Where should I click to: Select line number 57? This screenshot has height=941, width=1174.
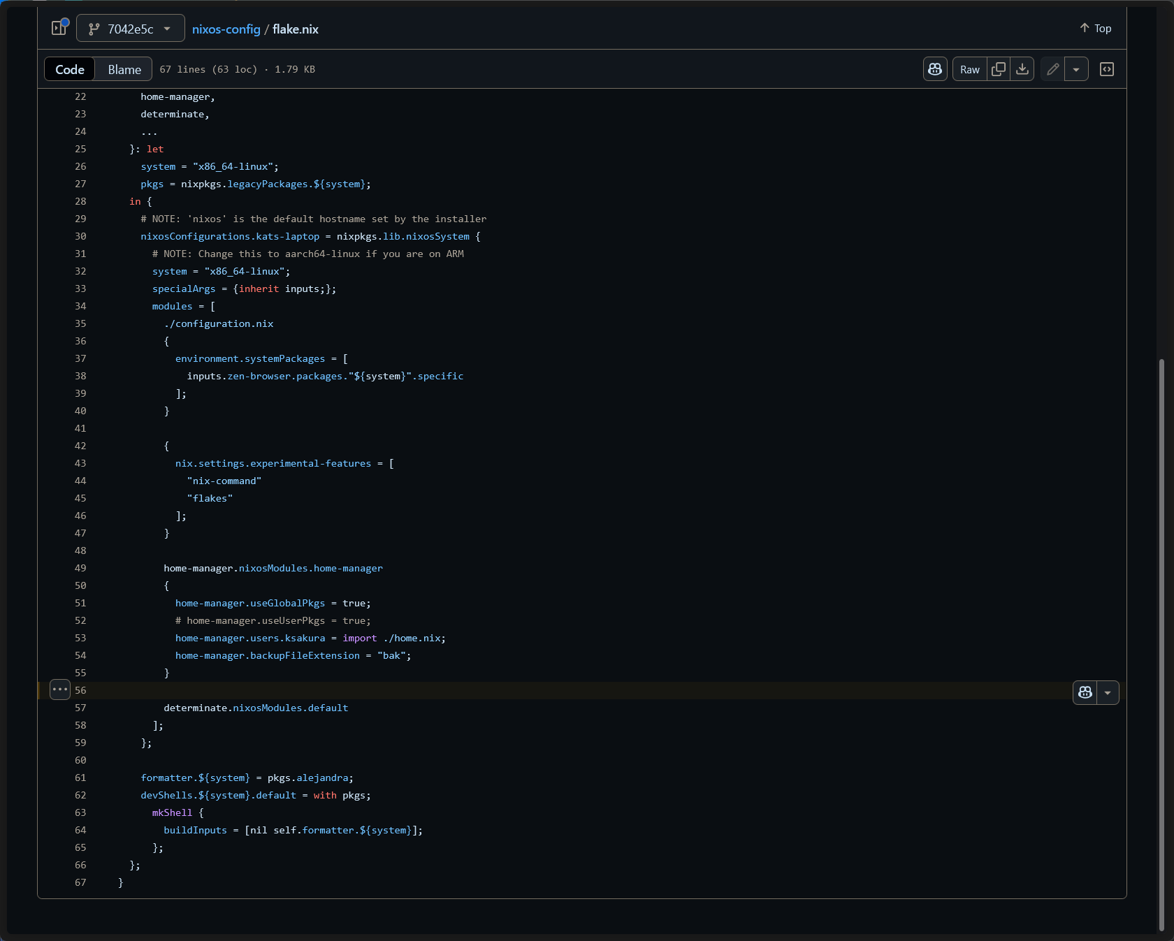point(80,708)
